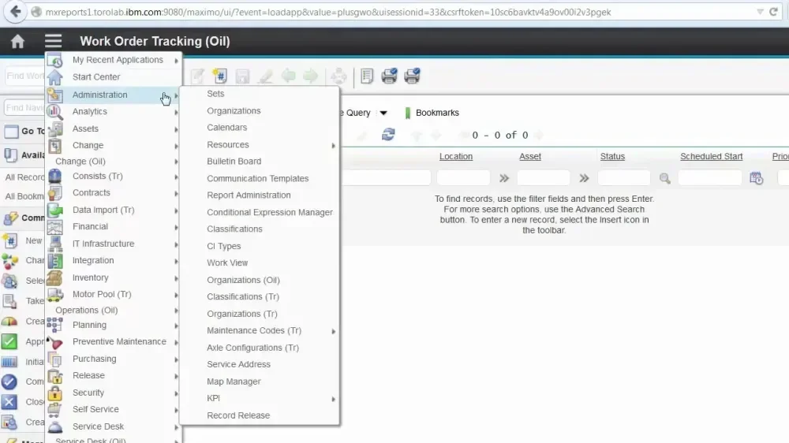
Task: Open the Query dropdown arrow
Action: tap(383, 113)
